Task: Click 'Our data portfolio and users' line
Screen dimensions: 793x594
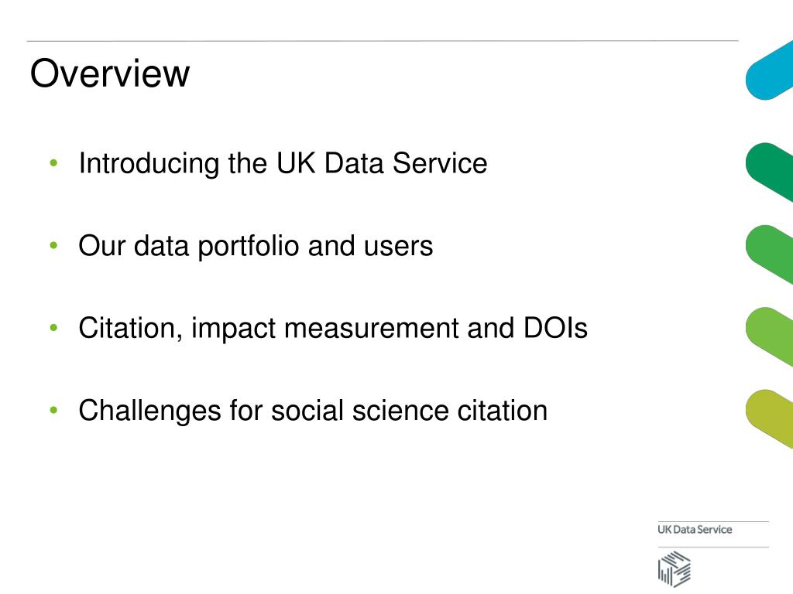Action: [256, 247]
